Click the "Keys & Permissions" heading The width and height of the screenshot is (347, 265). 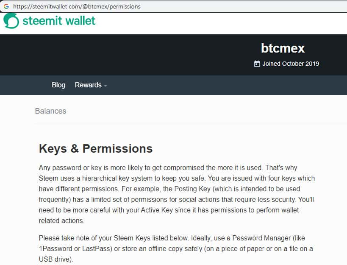(95, 148)
